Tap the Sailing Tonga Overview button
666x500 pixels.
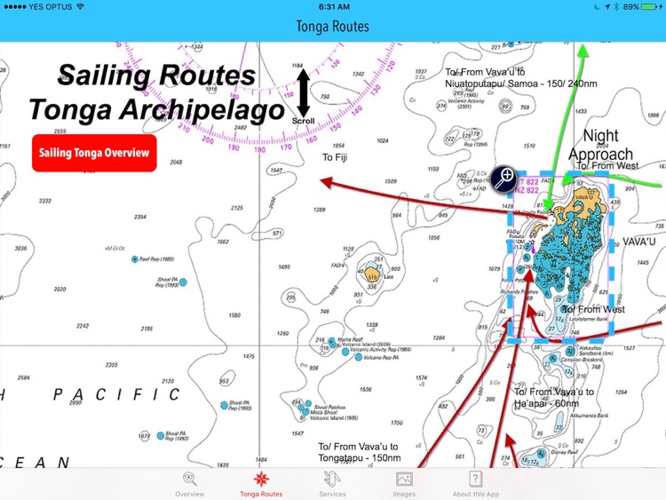pos(94,153)
